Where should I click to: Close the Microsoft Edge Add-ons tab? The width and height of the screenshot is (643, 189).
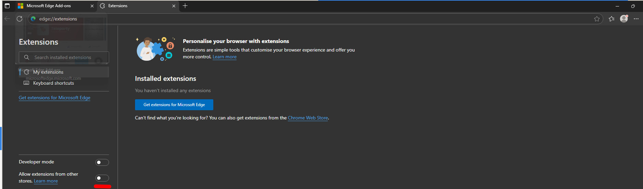click(92, 6)
